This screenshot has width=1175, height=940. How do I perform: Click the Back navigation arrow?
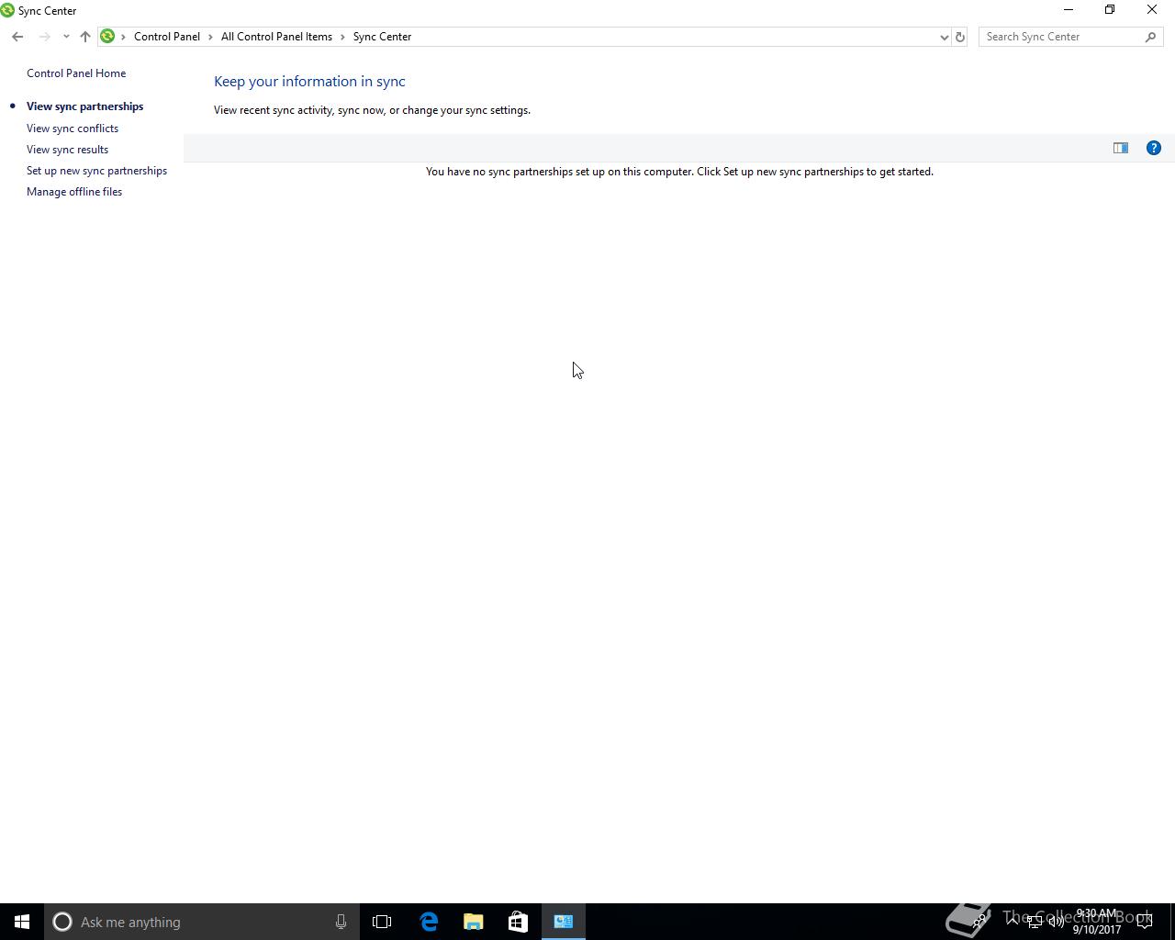[17, 37]
